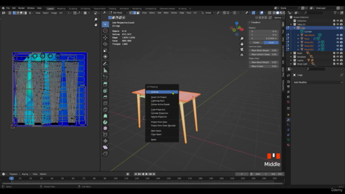This screenshot has width=345, height=194.
Task: Click the 3D viewport zoom magnifier icon
Action: [x=242, y=39]
